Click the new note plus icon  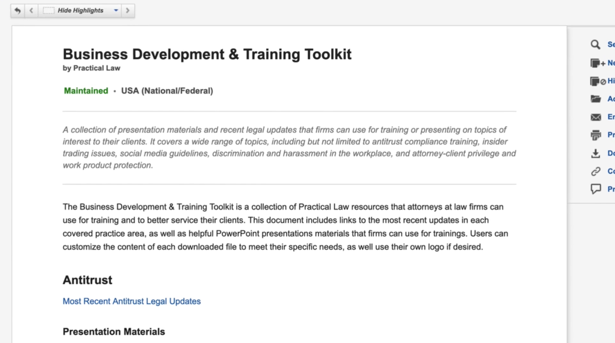pos(597,63)
